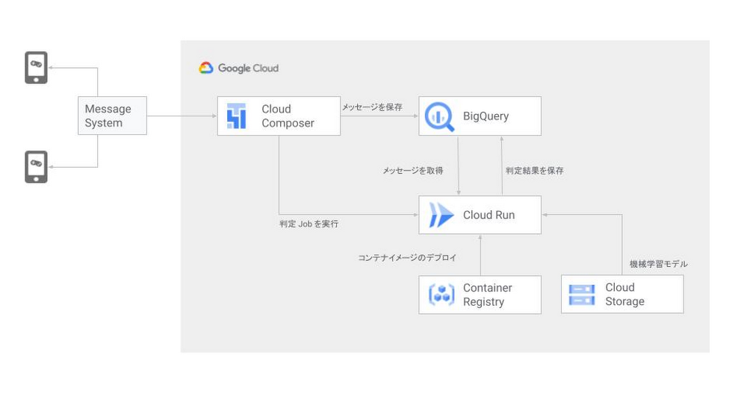Image resolution: width=747 pixels, height=419 pixels.
Task: Click the upper mobile phone icon
Action: (x=36, y=68)
